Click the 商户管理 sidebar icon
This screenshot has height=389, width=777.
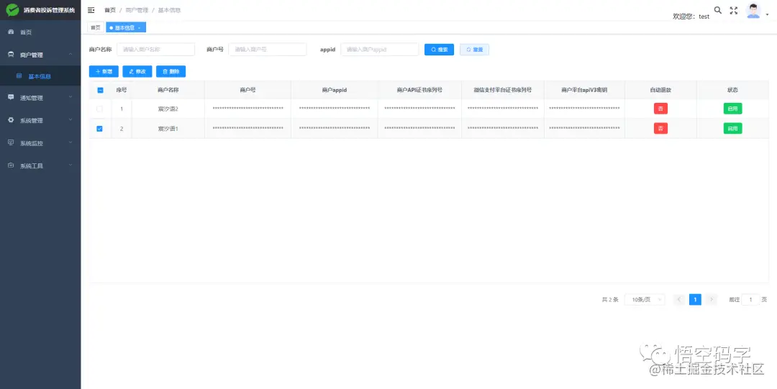pos(11,55)
